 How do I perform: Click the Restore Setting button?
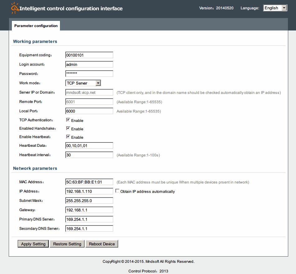pos(67,244)
